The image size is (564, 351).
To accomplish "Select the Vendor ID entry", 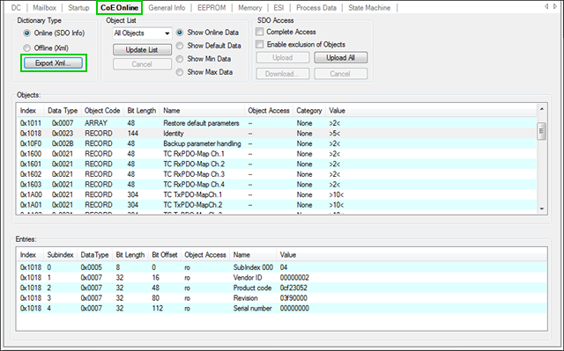I will (x=282, y=277).
